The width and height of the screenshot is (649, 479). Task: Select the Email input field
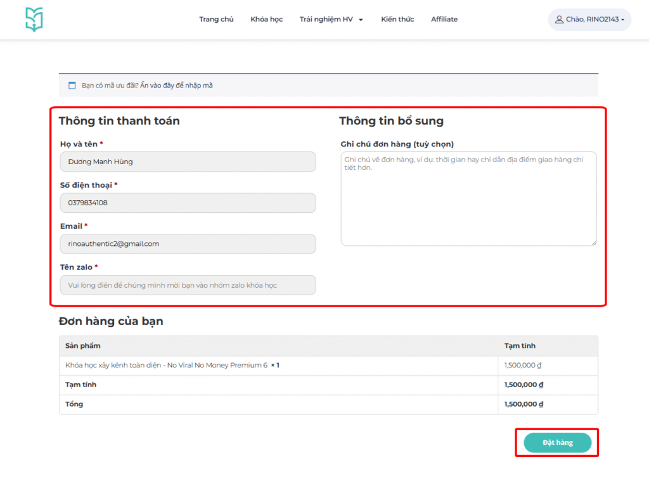tap(188, 244)
